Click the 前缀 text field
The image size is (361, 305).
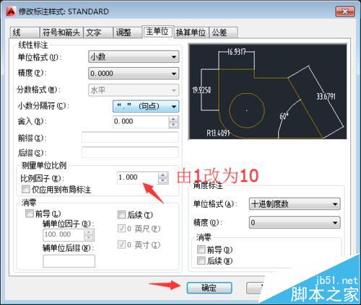tap(130, 138)
